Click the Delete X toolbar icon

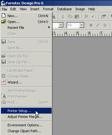tap(87, 17)
